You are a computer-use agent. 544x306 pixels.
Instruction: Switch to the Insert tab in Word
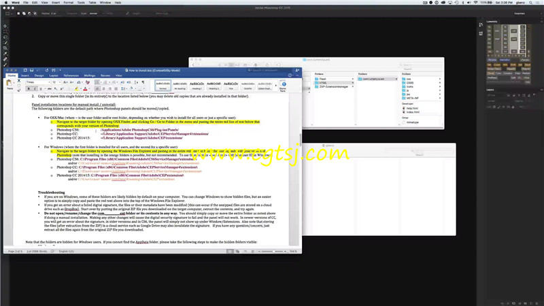[x=25, y=75]
